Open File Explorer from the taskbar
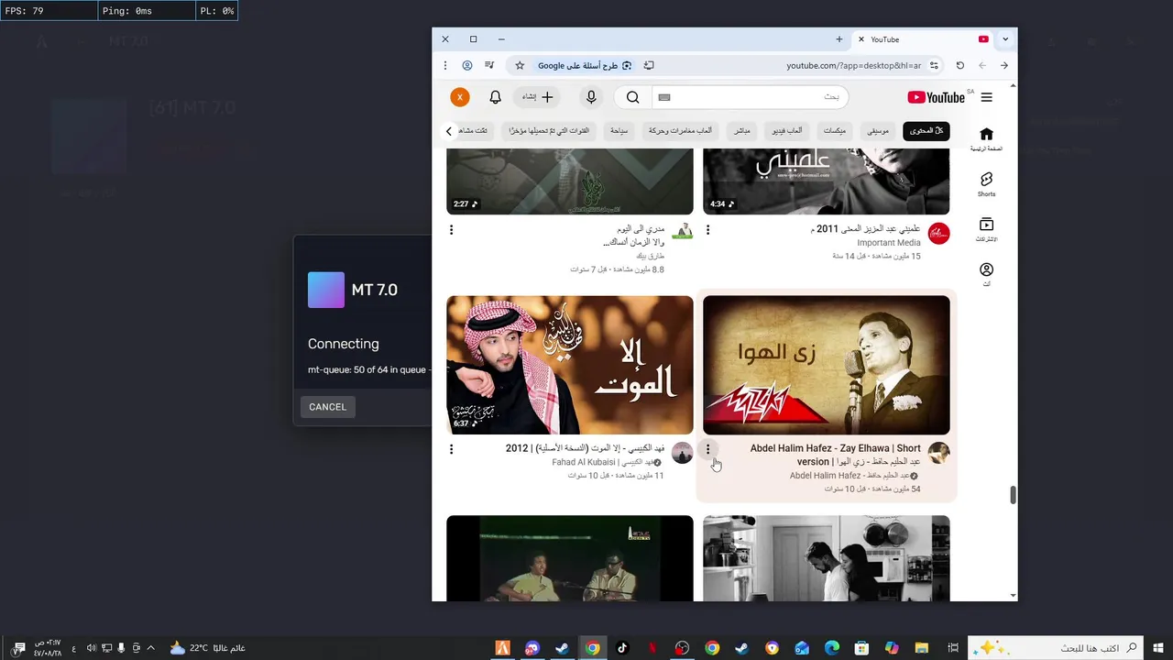 922,648
